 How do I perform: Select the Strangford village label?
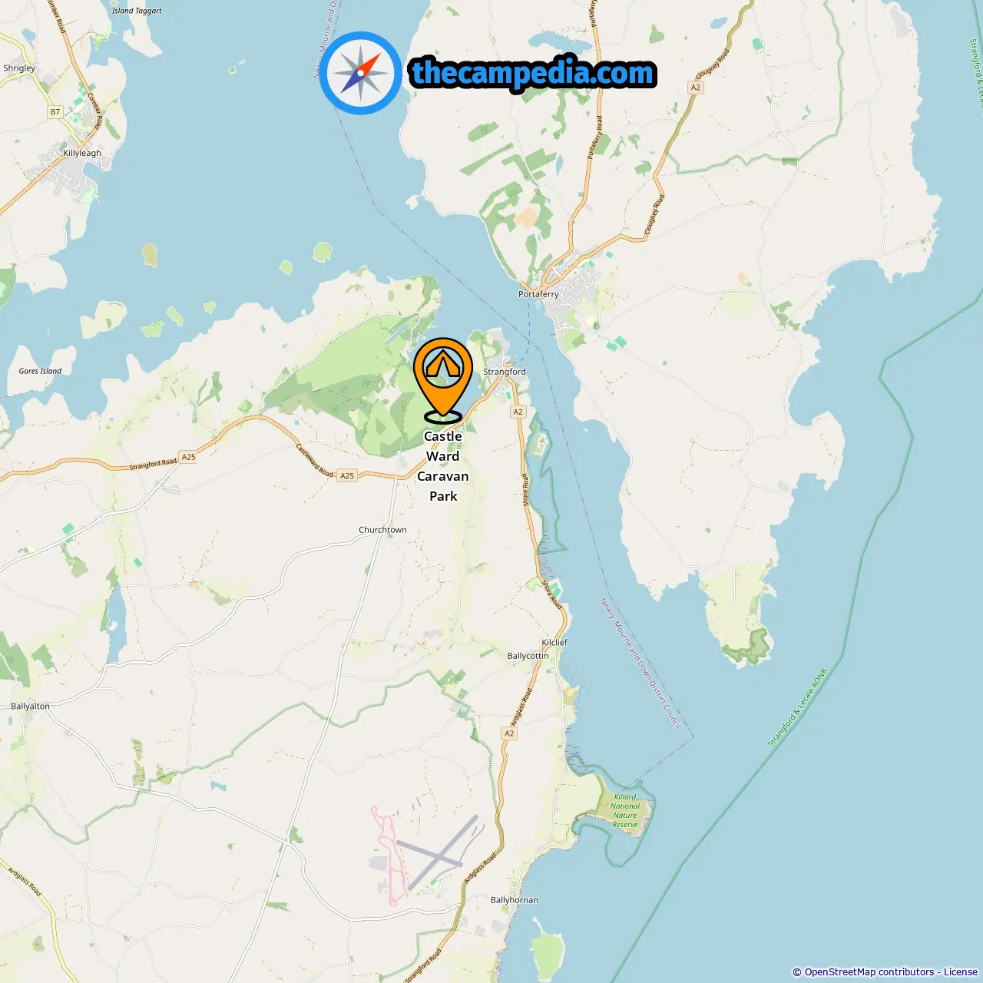tap(505, 372)
